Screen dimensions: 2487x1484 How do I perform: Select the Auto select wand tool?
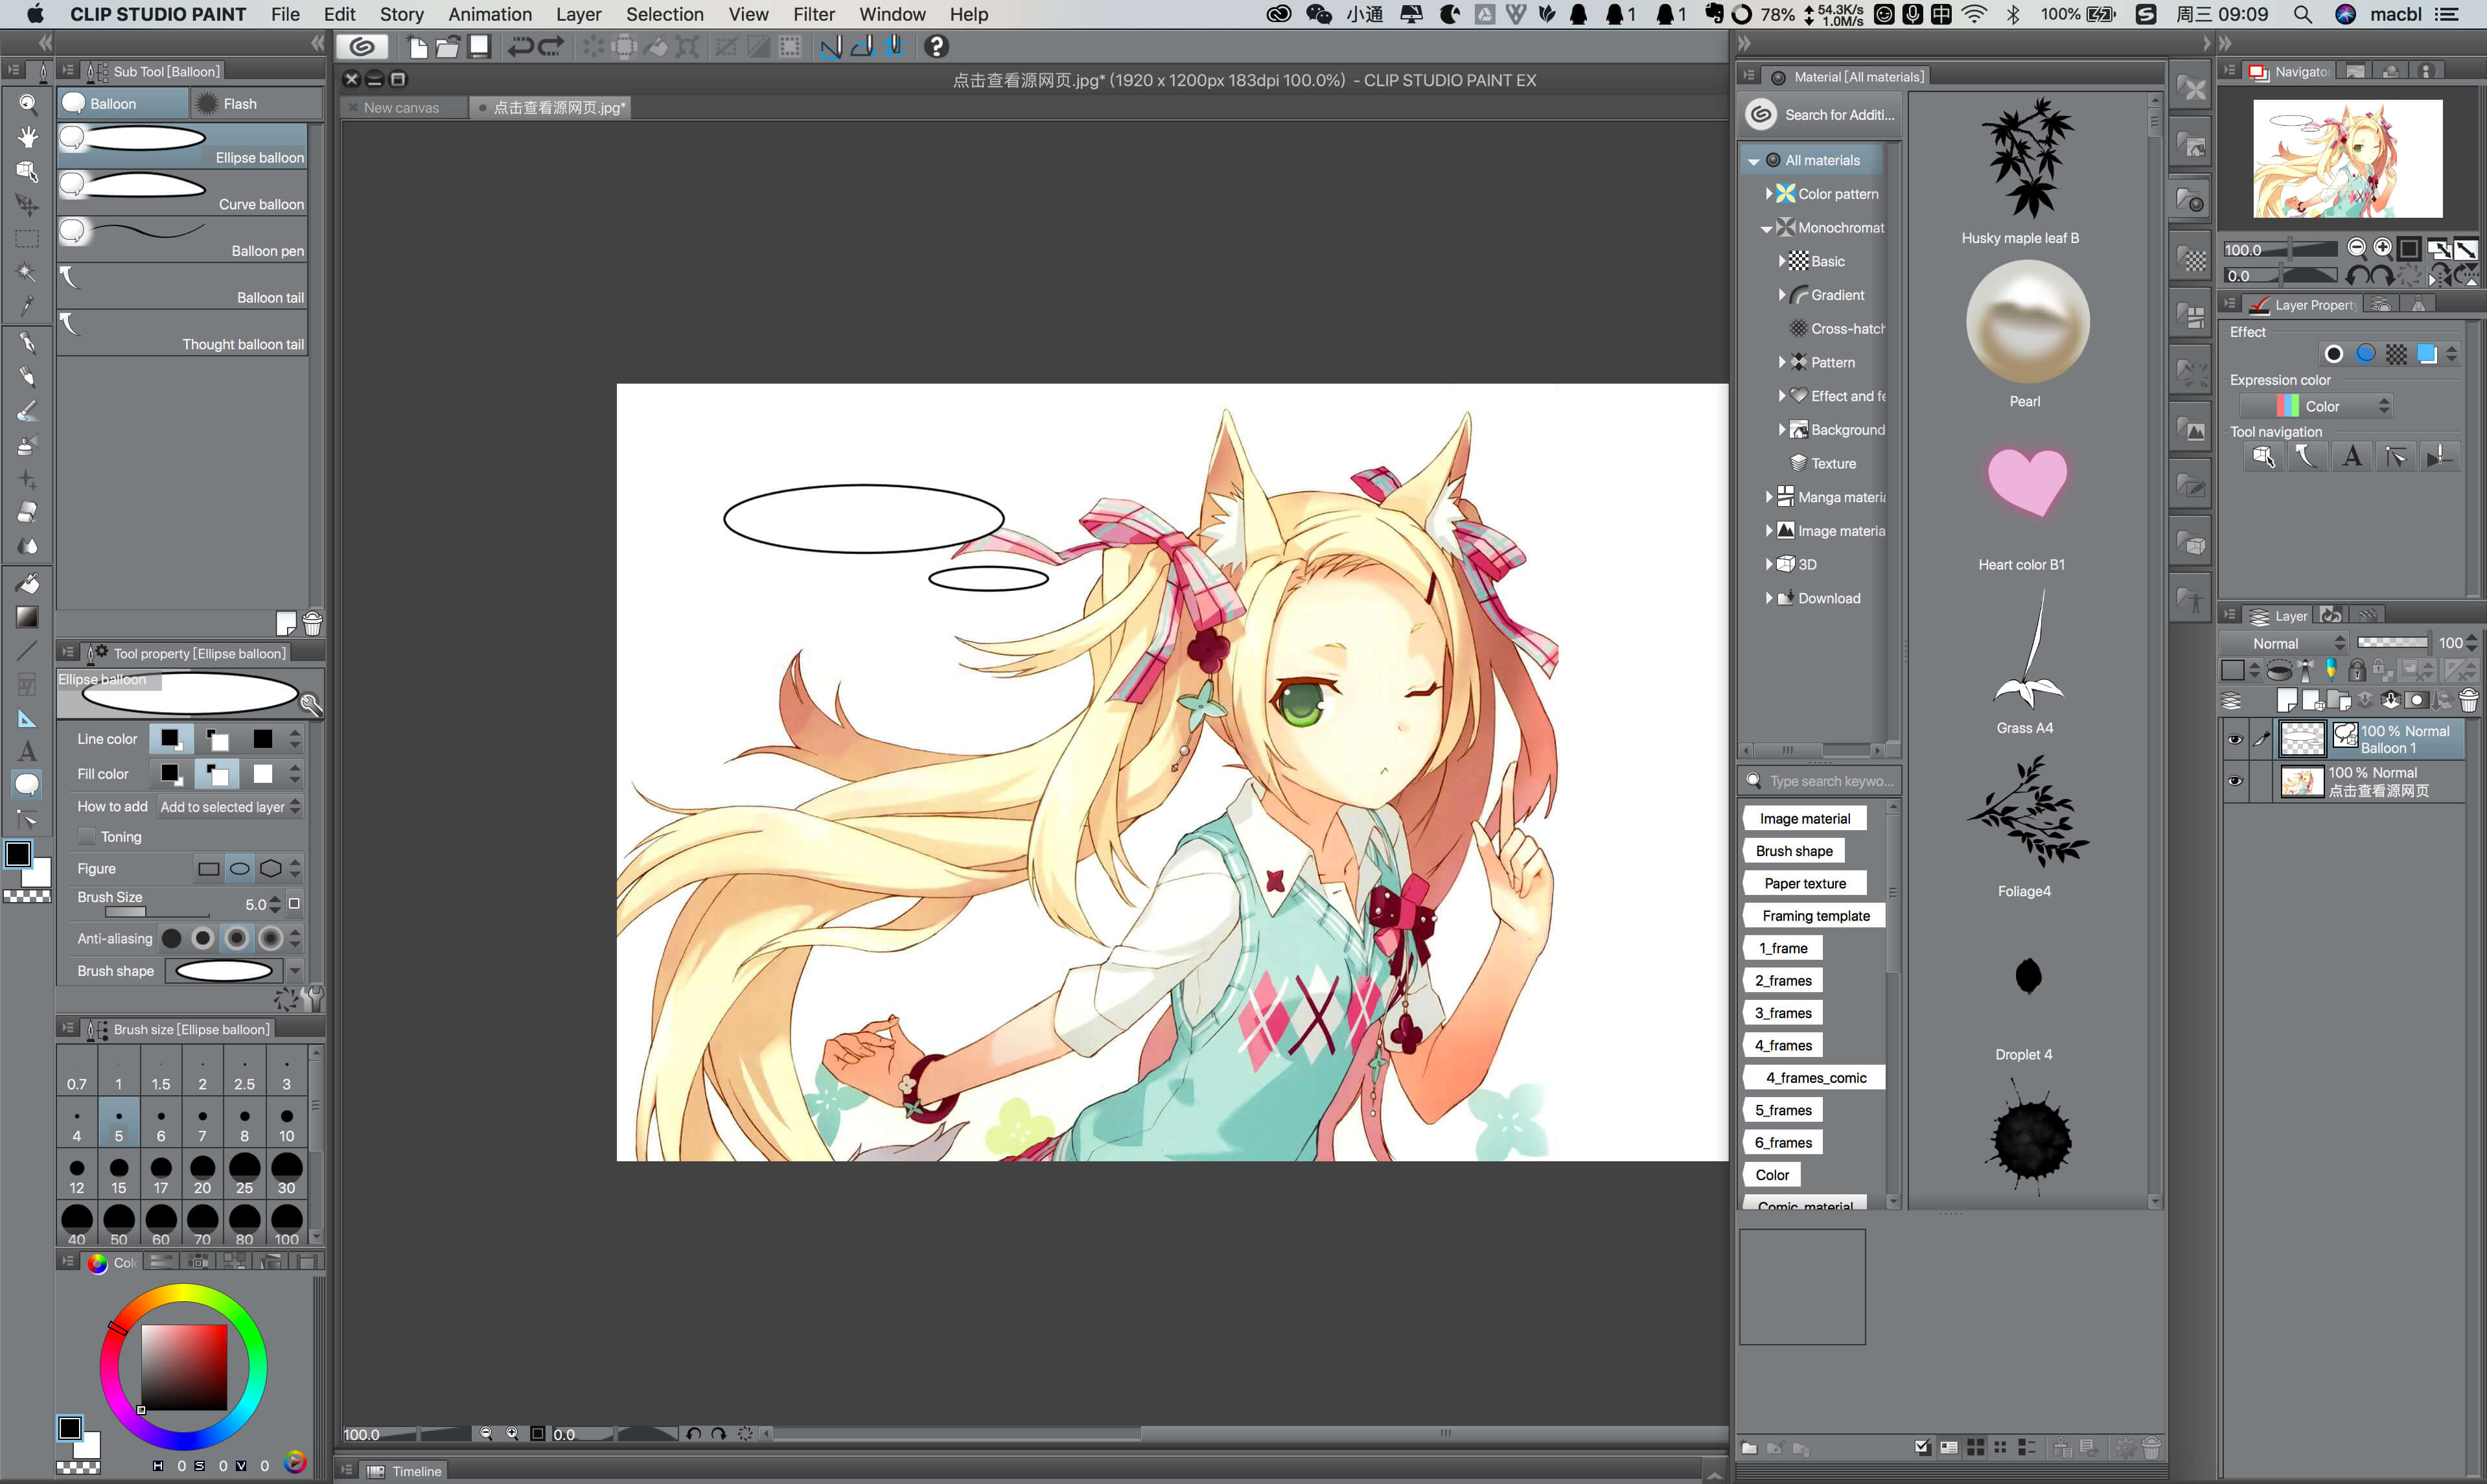(x=27, y=272)
